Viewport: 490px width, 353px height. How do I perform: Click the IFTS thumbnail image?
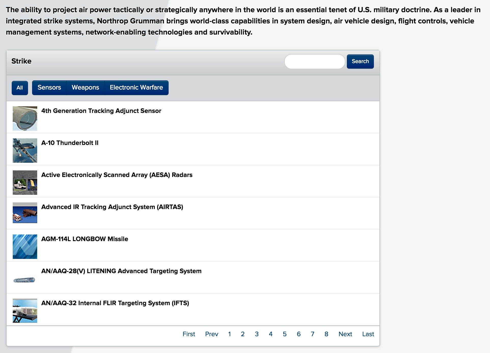click(25, 311)
